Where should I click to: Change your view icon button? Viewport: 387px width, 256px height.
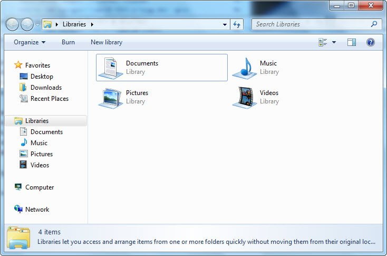[x=323, y=42]
